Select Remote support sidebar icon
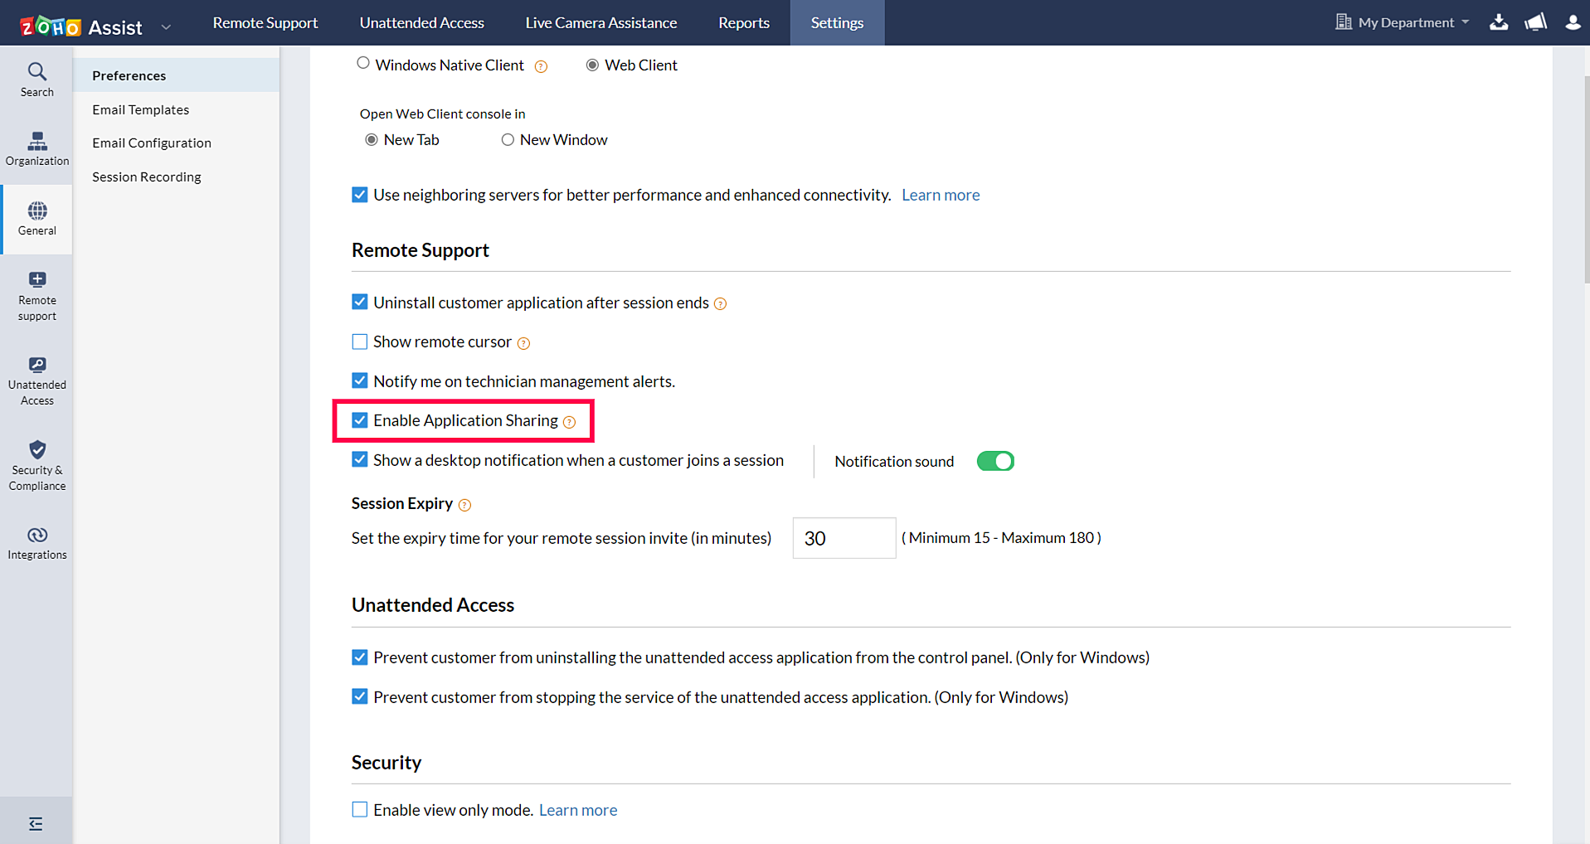Image resolution: width=1590 pixels, height=844 pixels. (x=36, y=295)
